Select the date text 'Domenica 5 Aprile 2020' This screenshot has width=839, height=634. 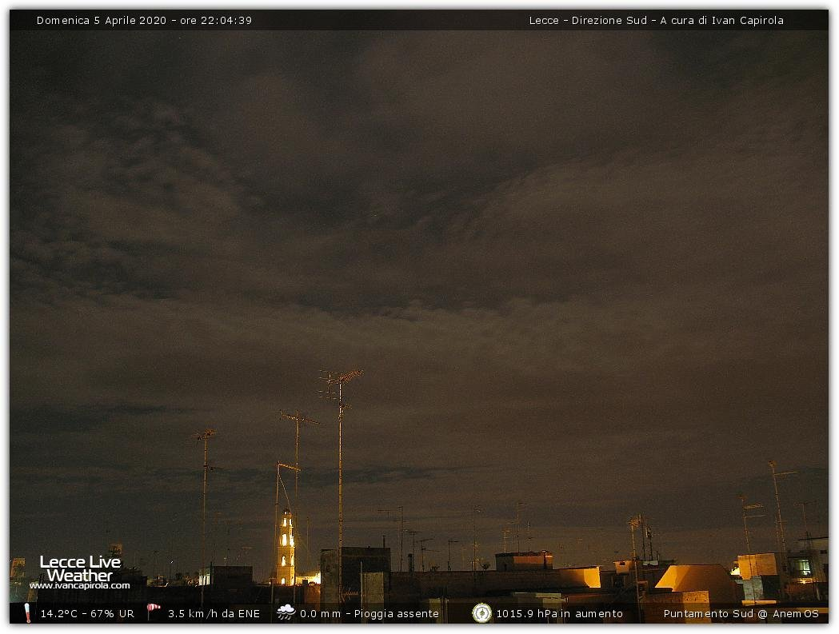point(101,20)
